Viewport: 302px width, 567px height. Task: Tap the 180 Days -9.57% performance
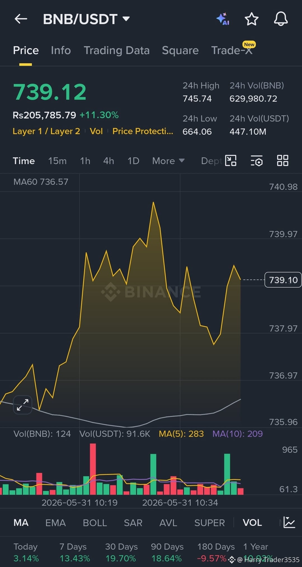pos(216,552)
